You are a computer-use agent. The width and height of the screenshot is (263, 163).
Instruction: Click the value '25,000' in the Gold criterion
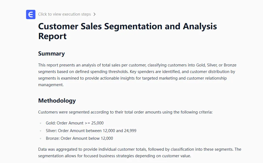point(97,123)
